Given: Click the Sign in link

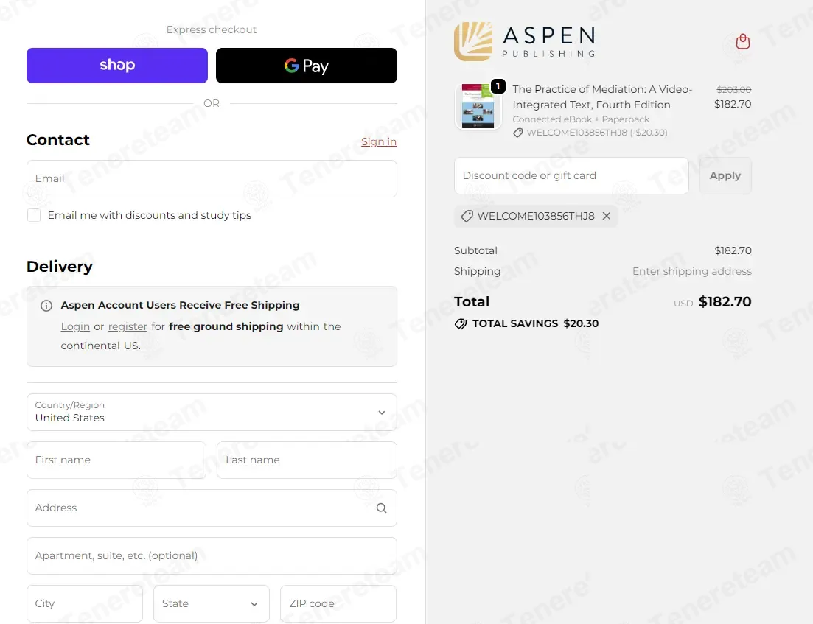Looking at the screenshot, I should [x=379, y=141].
